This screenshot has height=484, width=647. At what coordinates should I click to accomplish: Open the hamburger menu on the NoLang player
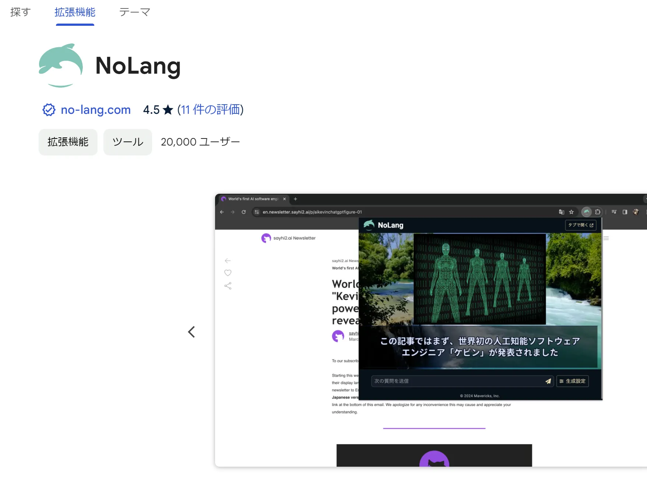coord(606,238)
